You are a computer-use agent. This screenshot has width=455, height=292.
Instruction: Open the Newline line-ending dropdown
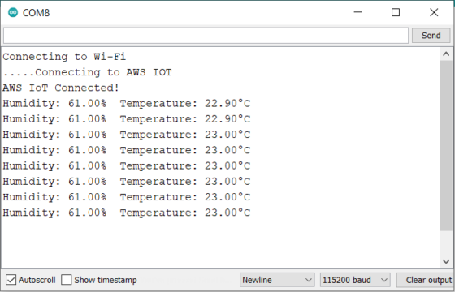click(277, 280)
